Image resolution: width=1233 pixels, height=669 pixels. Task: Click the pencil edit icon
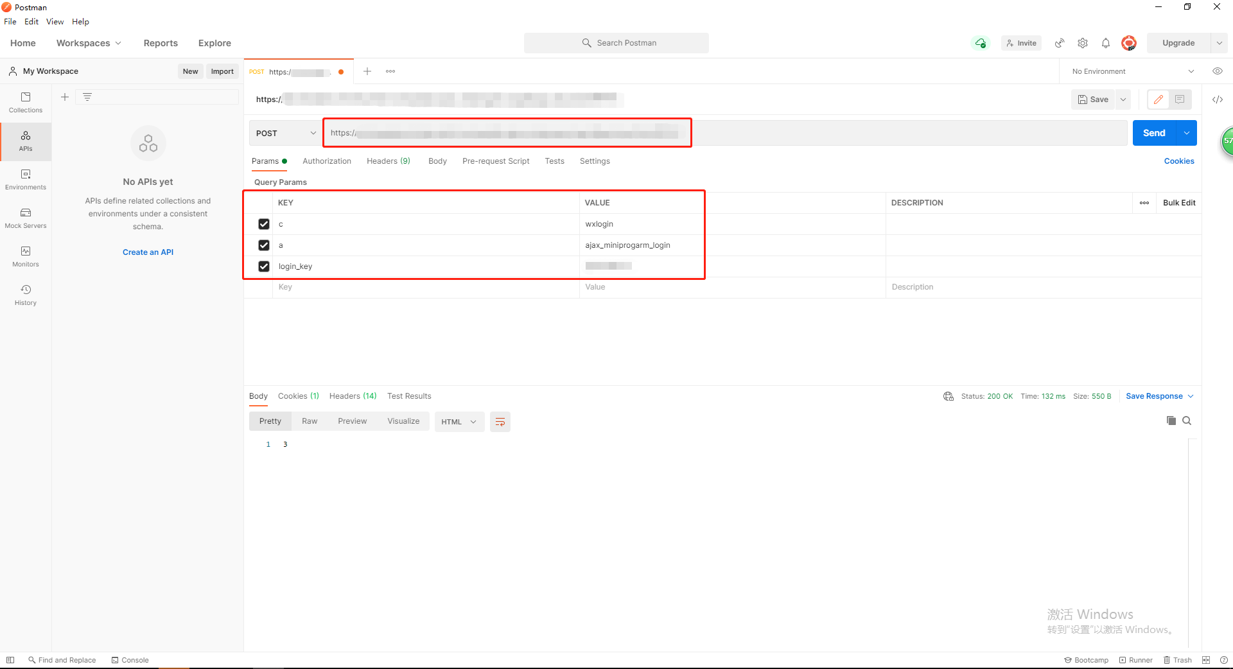coord(1159,100)
